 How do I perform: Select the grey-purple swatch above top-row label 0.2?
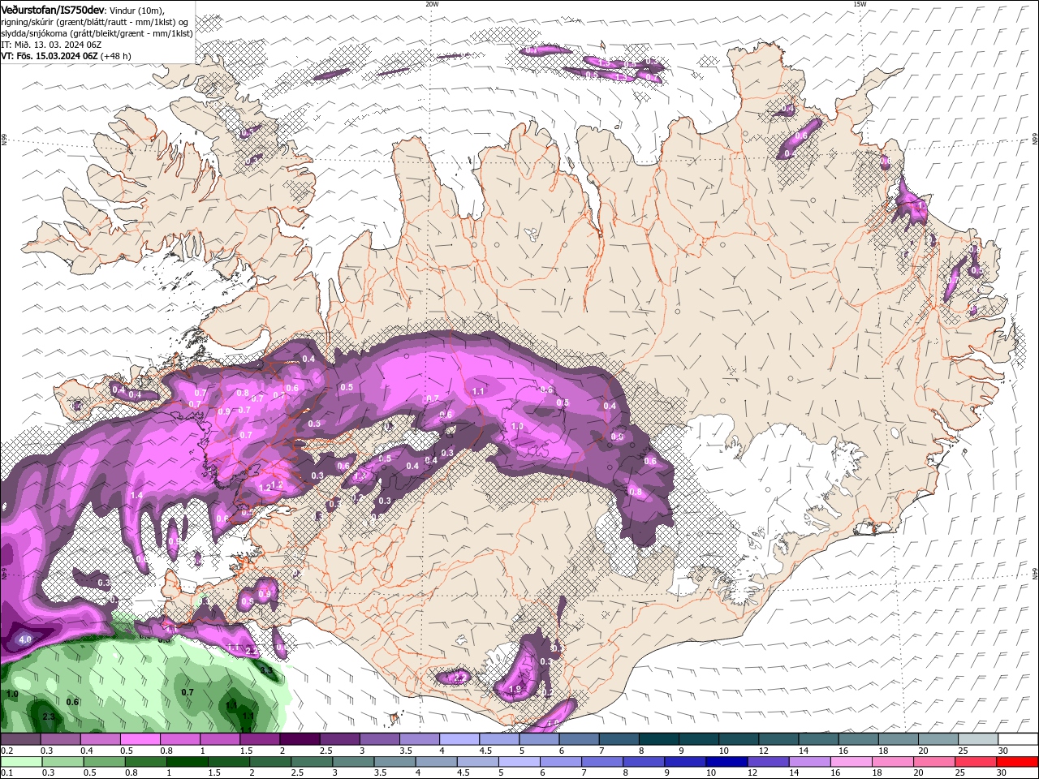click(x=20, y=739)
